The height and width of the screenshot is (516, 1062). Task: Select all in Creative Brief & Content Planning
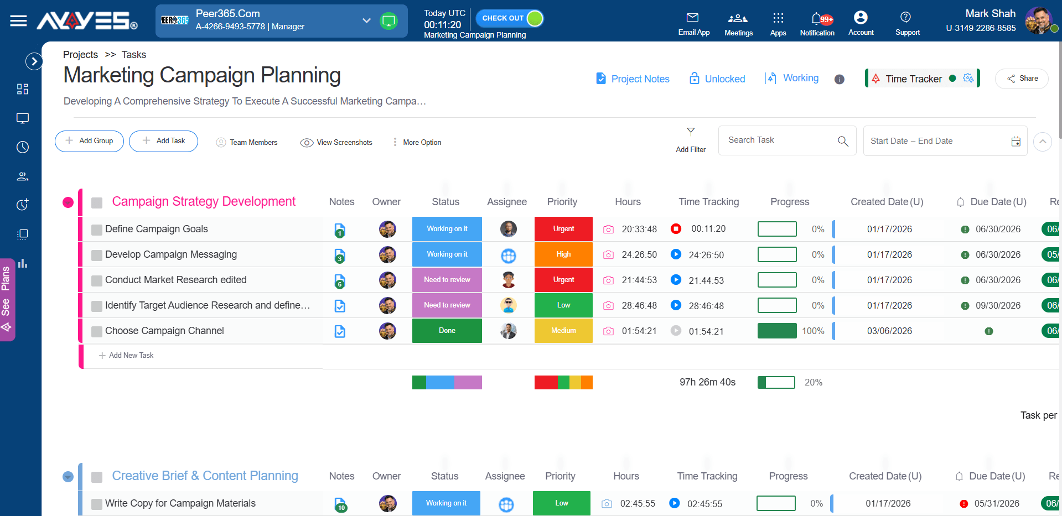coord(97,477)
